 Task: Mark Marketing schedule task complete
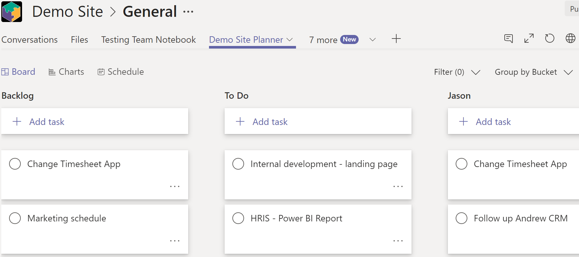tap(15, 218)
